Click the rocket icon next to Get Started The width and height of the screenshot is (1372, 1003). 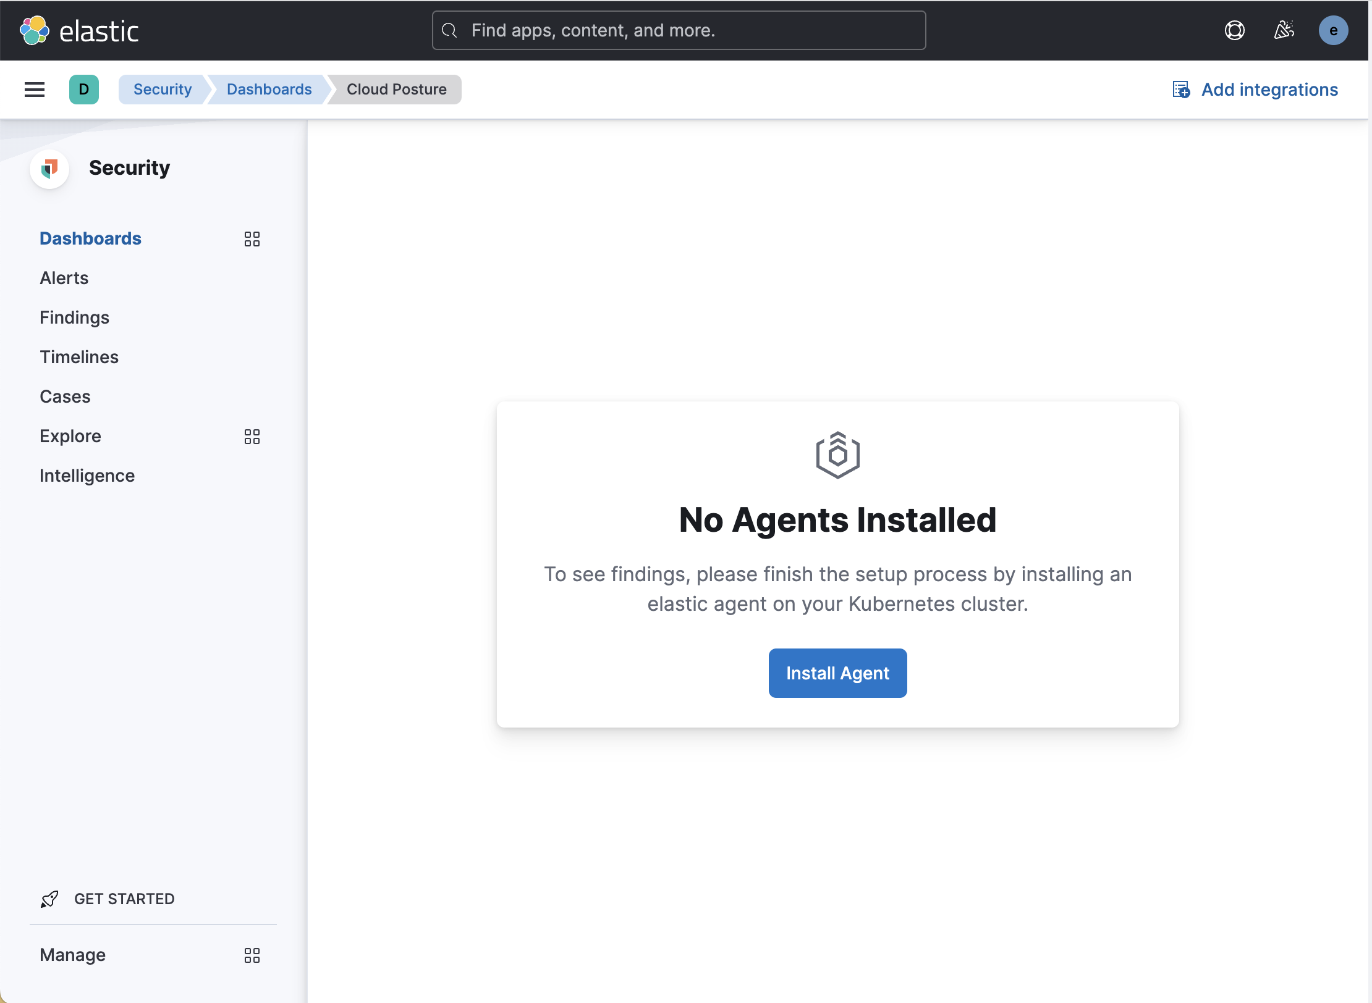click(x=49, y=899)
